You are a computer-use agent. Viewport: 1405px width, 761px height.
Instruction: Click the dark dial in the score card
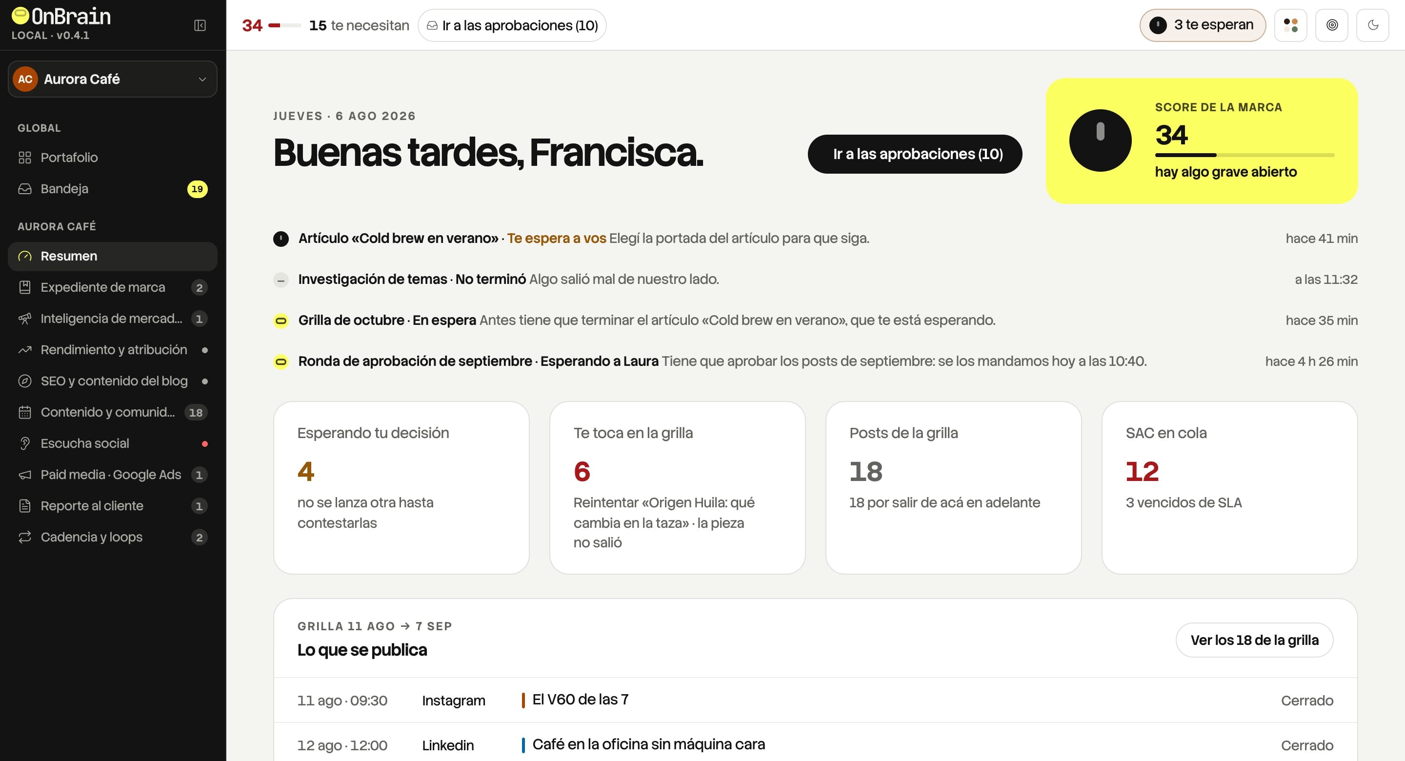coord(1100,141)
